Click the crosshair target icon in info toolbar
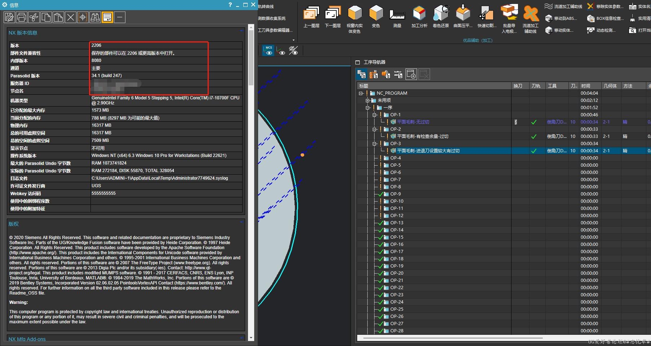 click(x=83, y=17)
